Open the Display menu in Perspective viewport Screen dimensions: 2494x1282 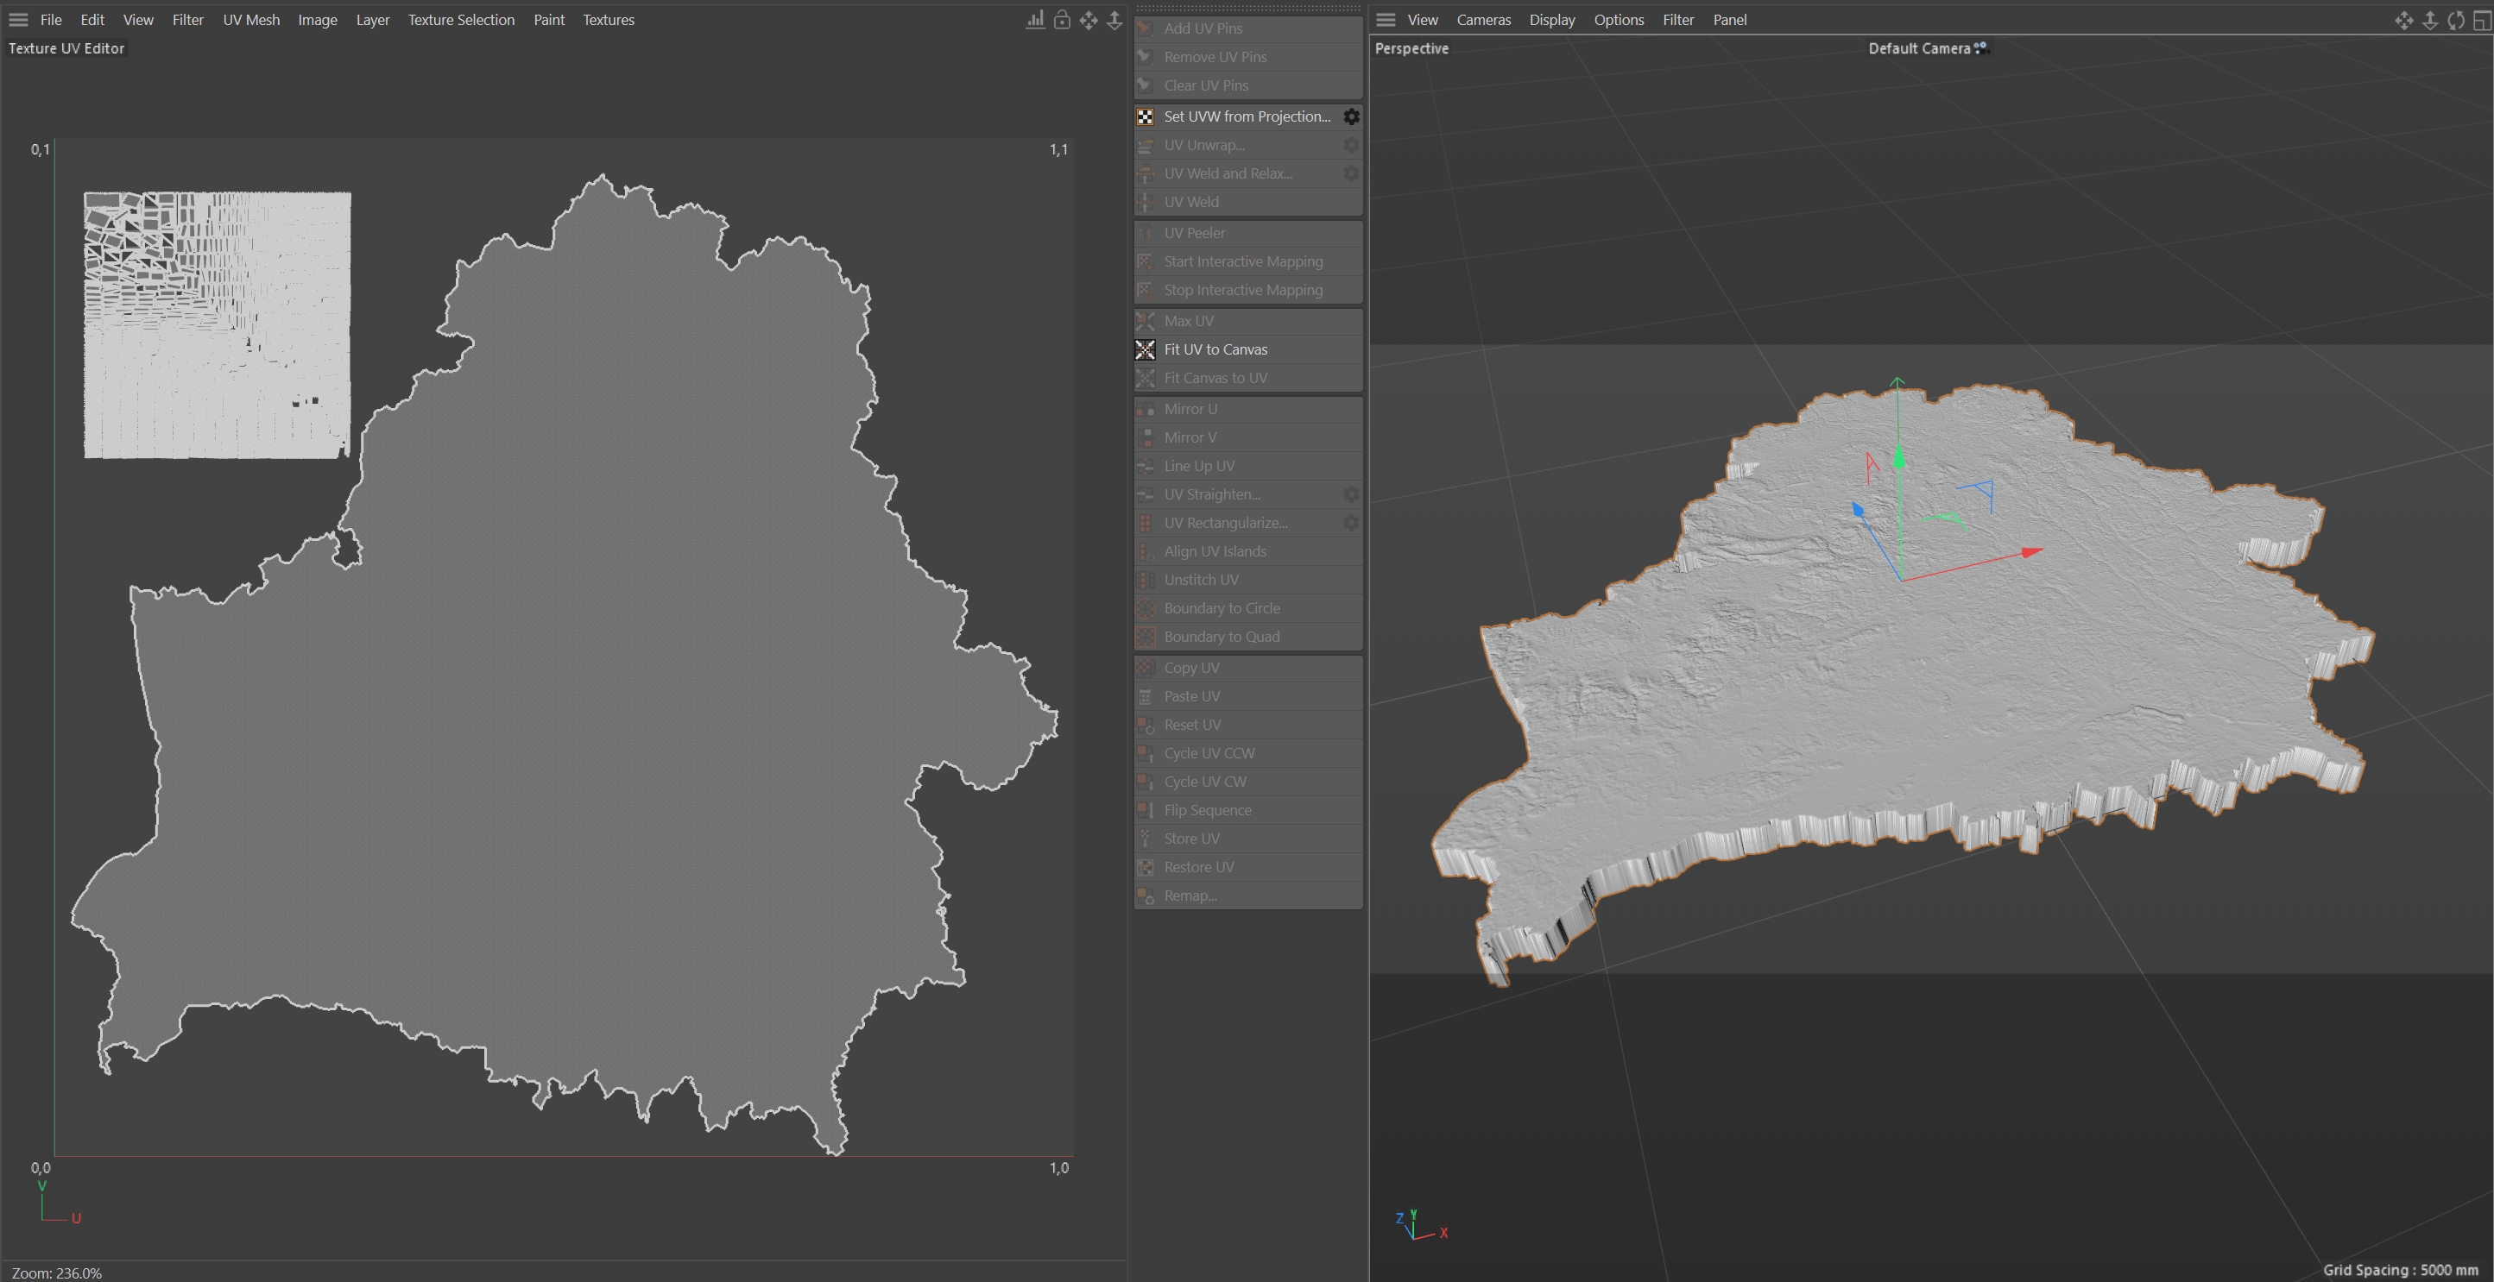click(1551, 19)
